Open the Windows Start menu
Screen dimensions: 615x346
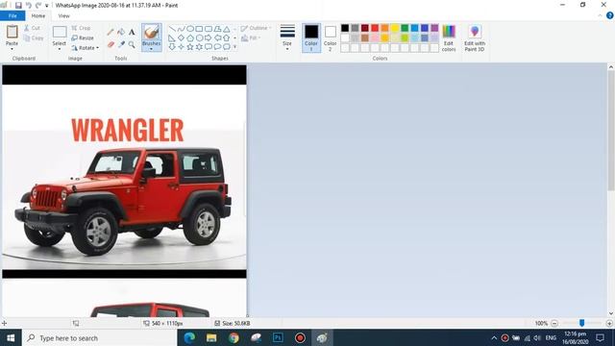coord(11,337)
